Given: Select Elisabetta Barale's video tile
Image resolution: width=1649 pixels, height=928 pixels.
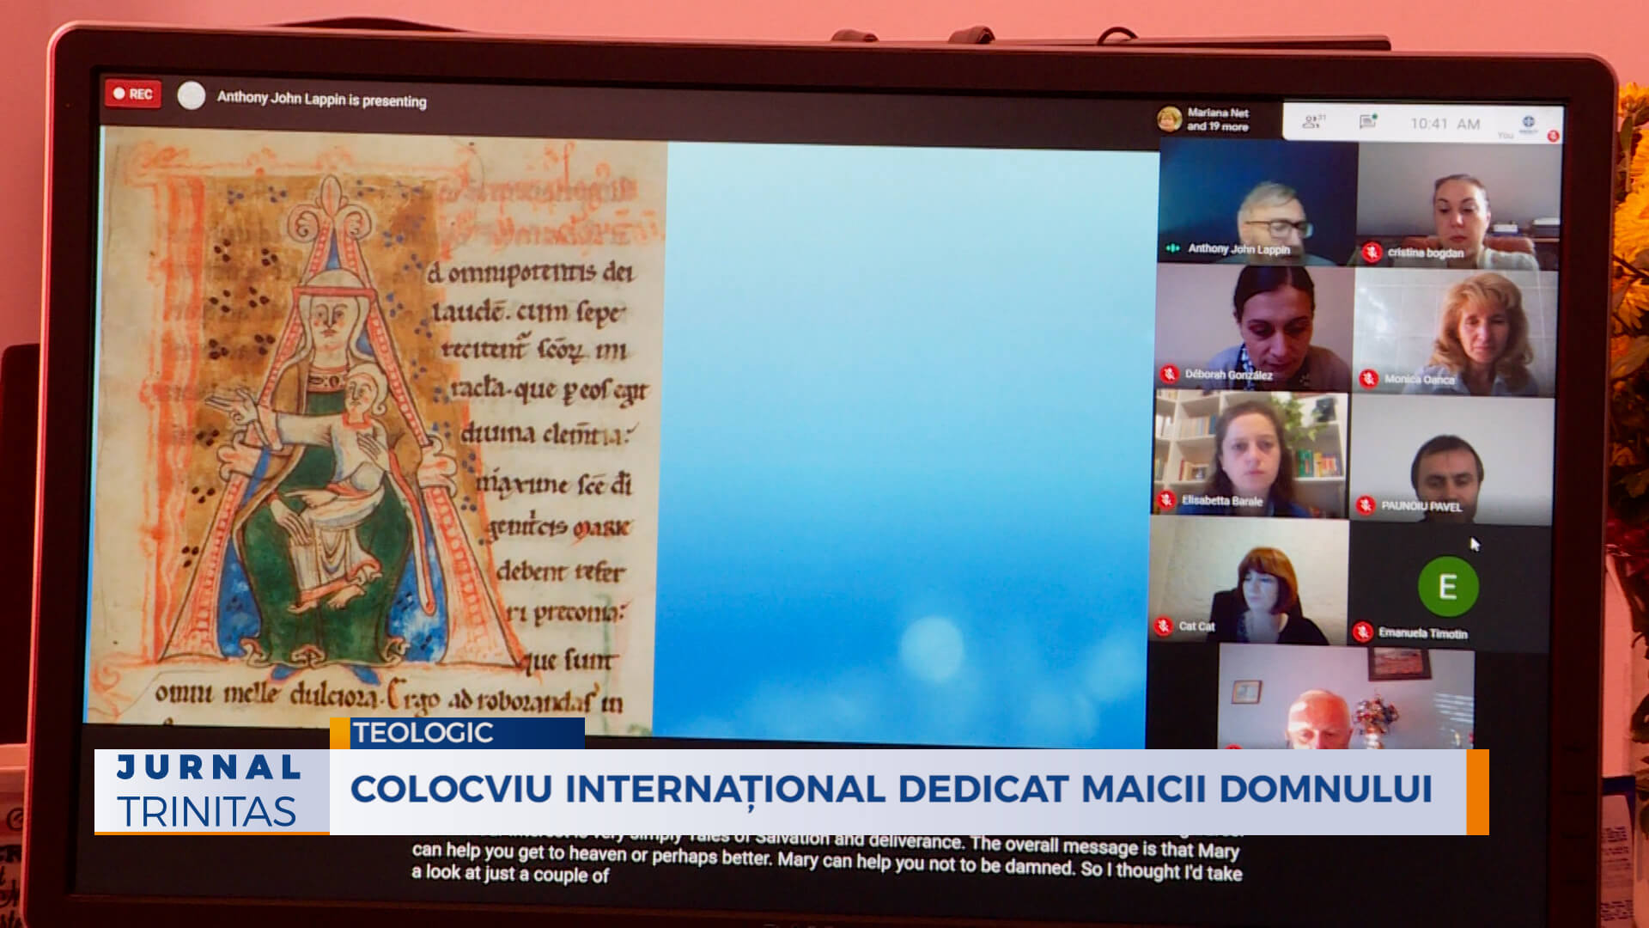Looking at the screenshot, I should click(1250, 454).
